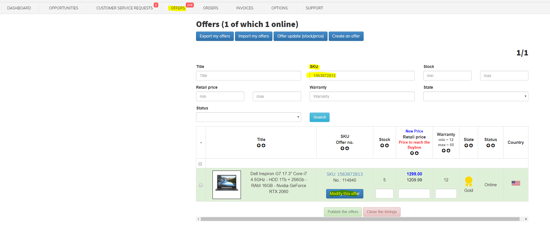The width and height of the screenshot is (550, 226).
Task: Open Support tab
Action: point(314,8)
